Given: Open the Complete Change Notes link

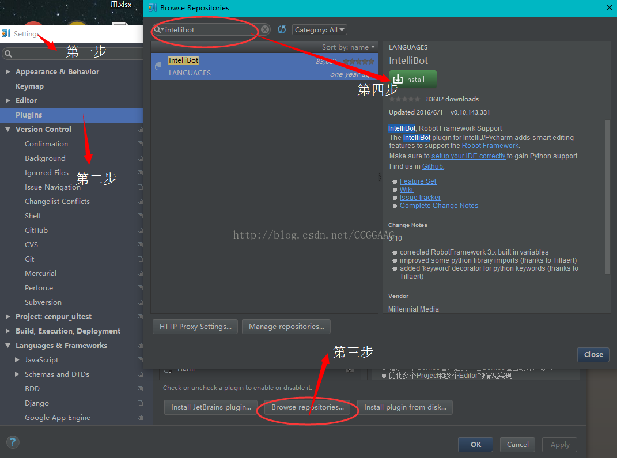Looking at the screenshot, I should pos(439,206).
